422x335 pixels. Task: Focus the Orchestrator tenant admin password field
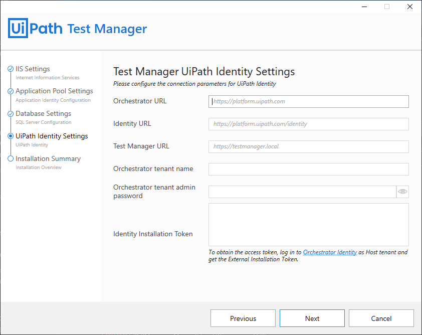(x=302, y=192)
